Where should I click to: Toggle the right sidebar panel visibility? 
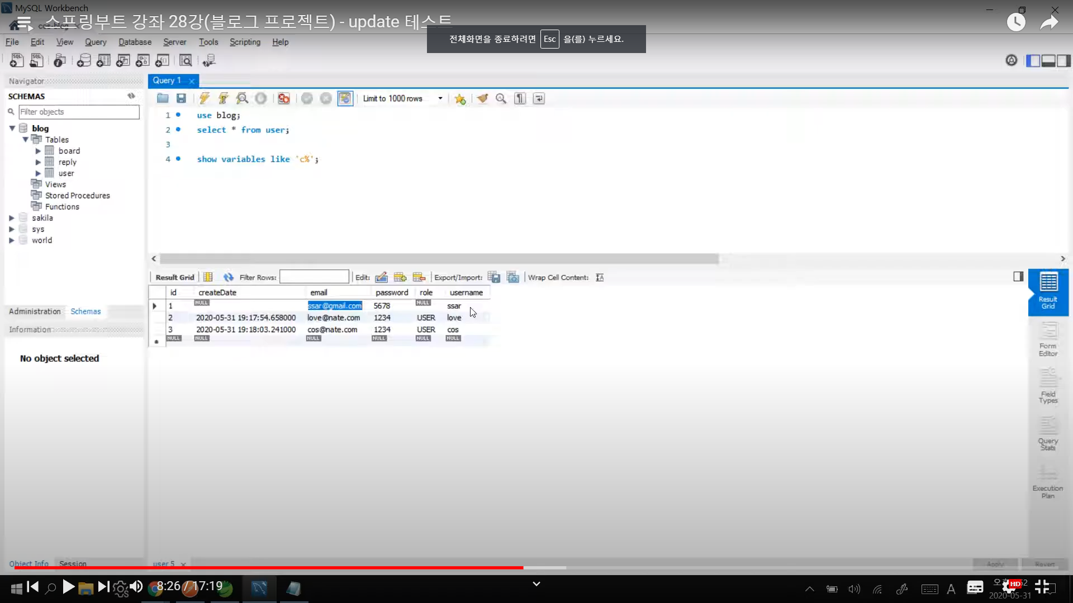(x=1063, y=60)
